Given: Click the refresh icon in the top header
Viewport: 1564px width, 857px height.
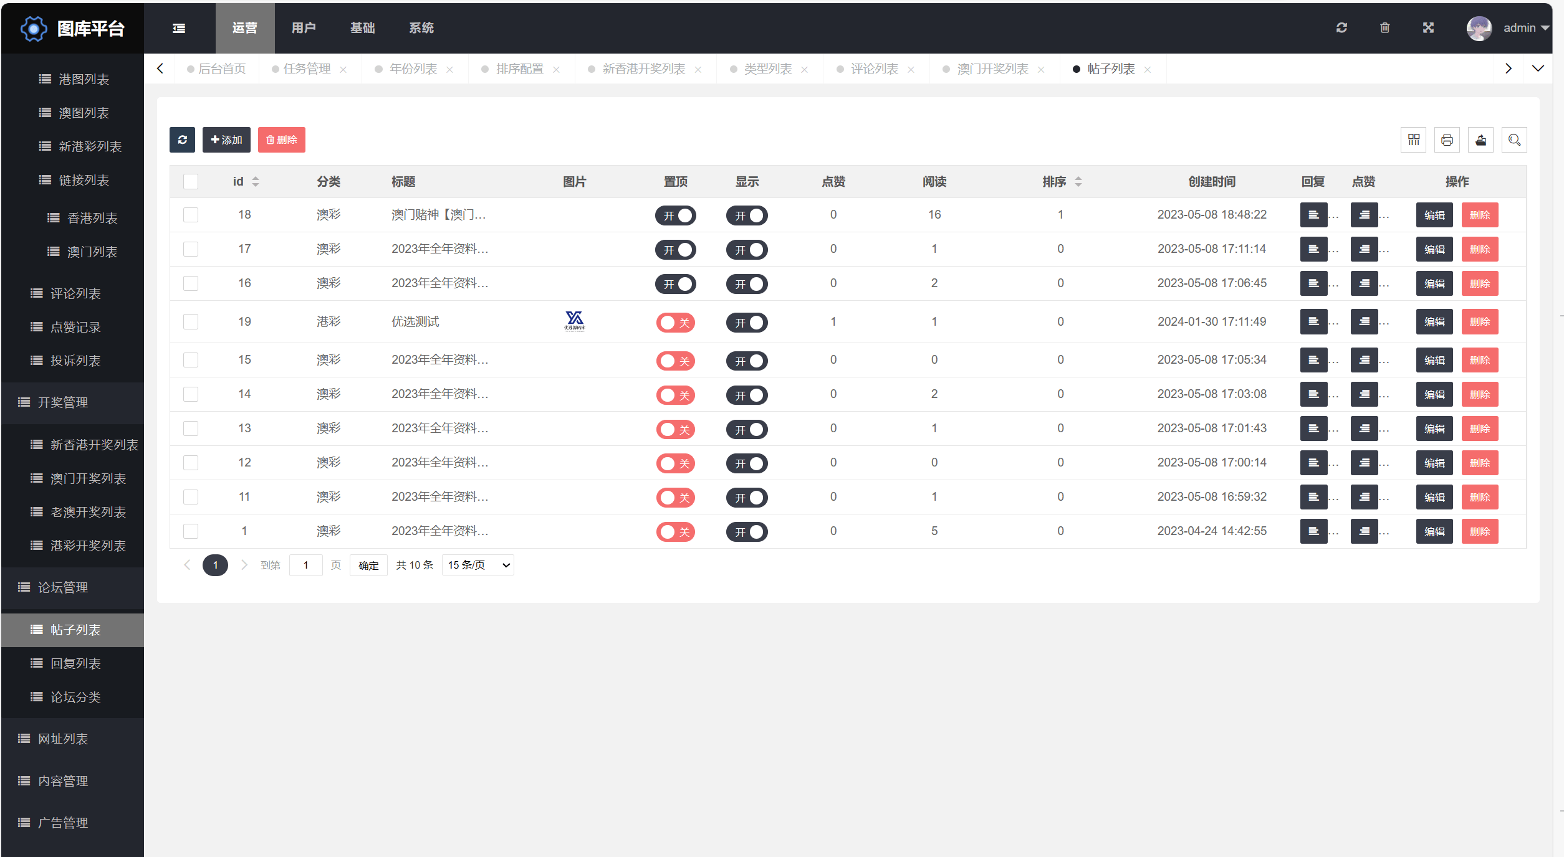Looking at the screenshot, I should click(1341, 28).
